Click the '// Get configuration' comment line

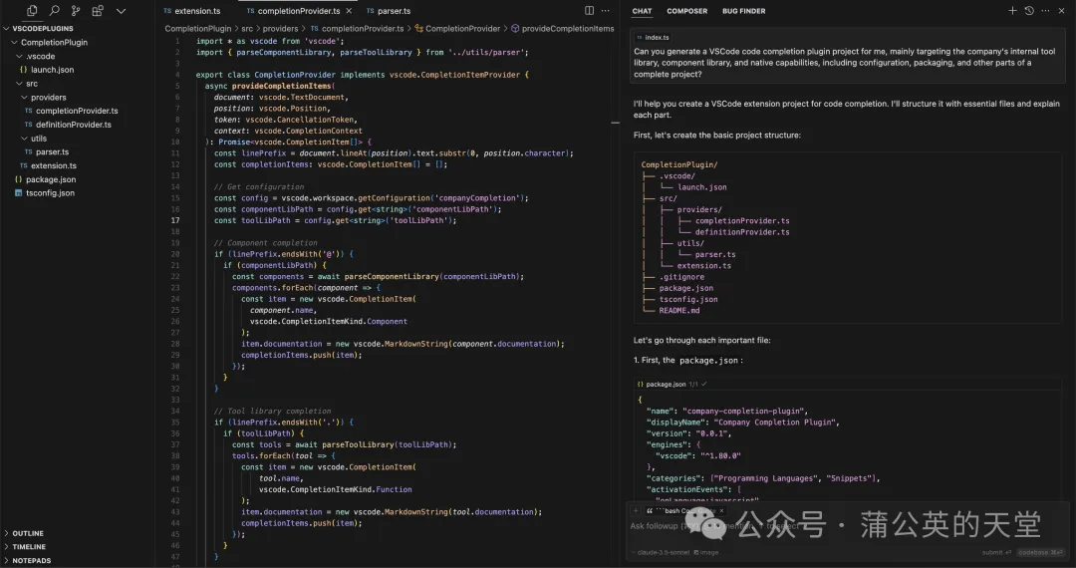pyautogui.click(x=259, y=186)
